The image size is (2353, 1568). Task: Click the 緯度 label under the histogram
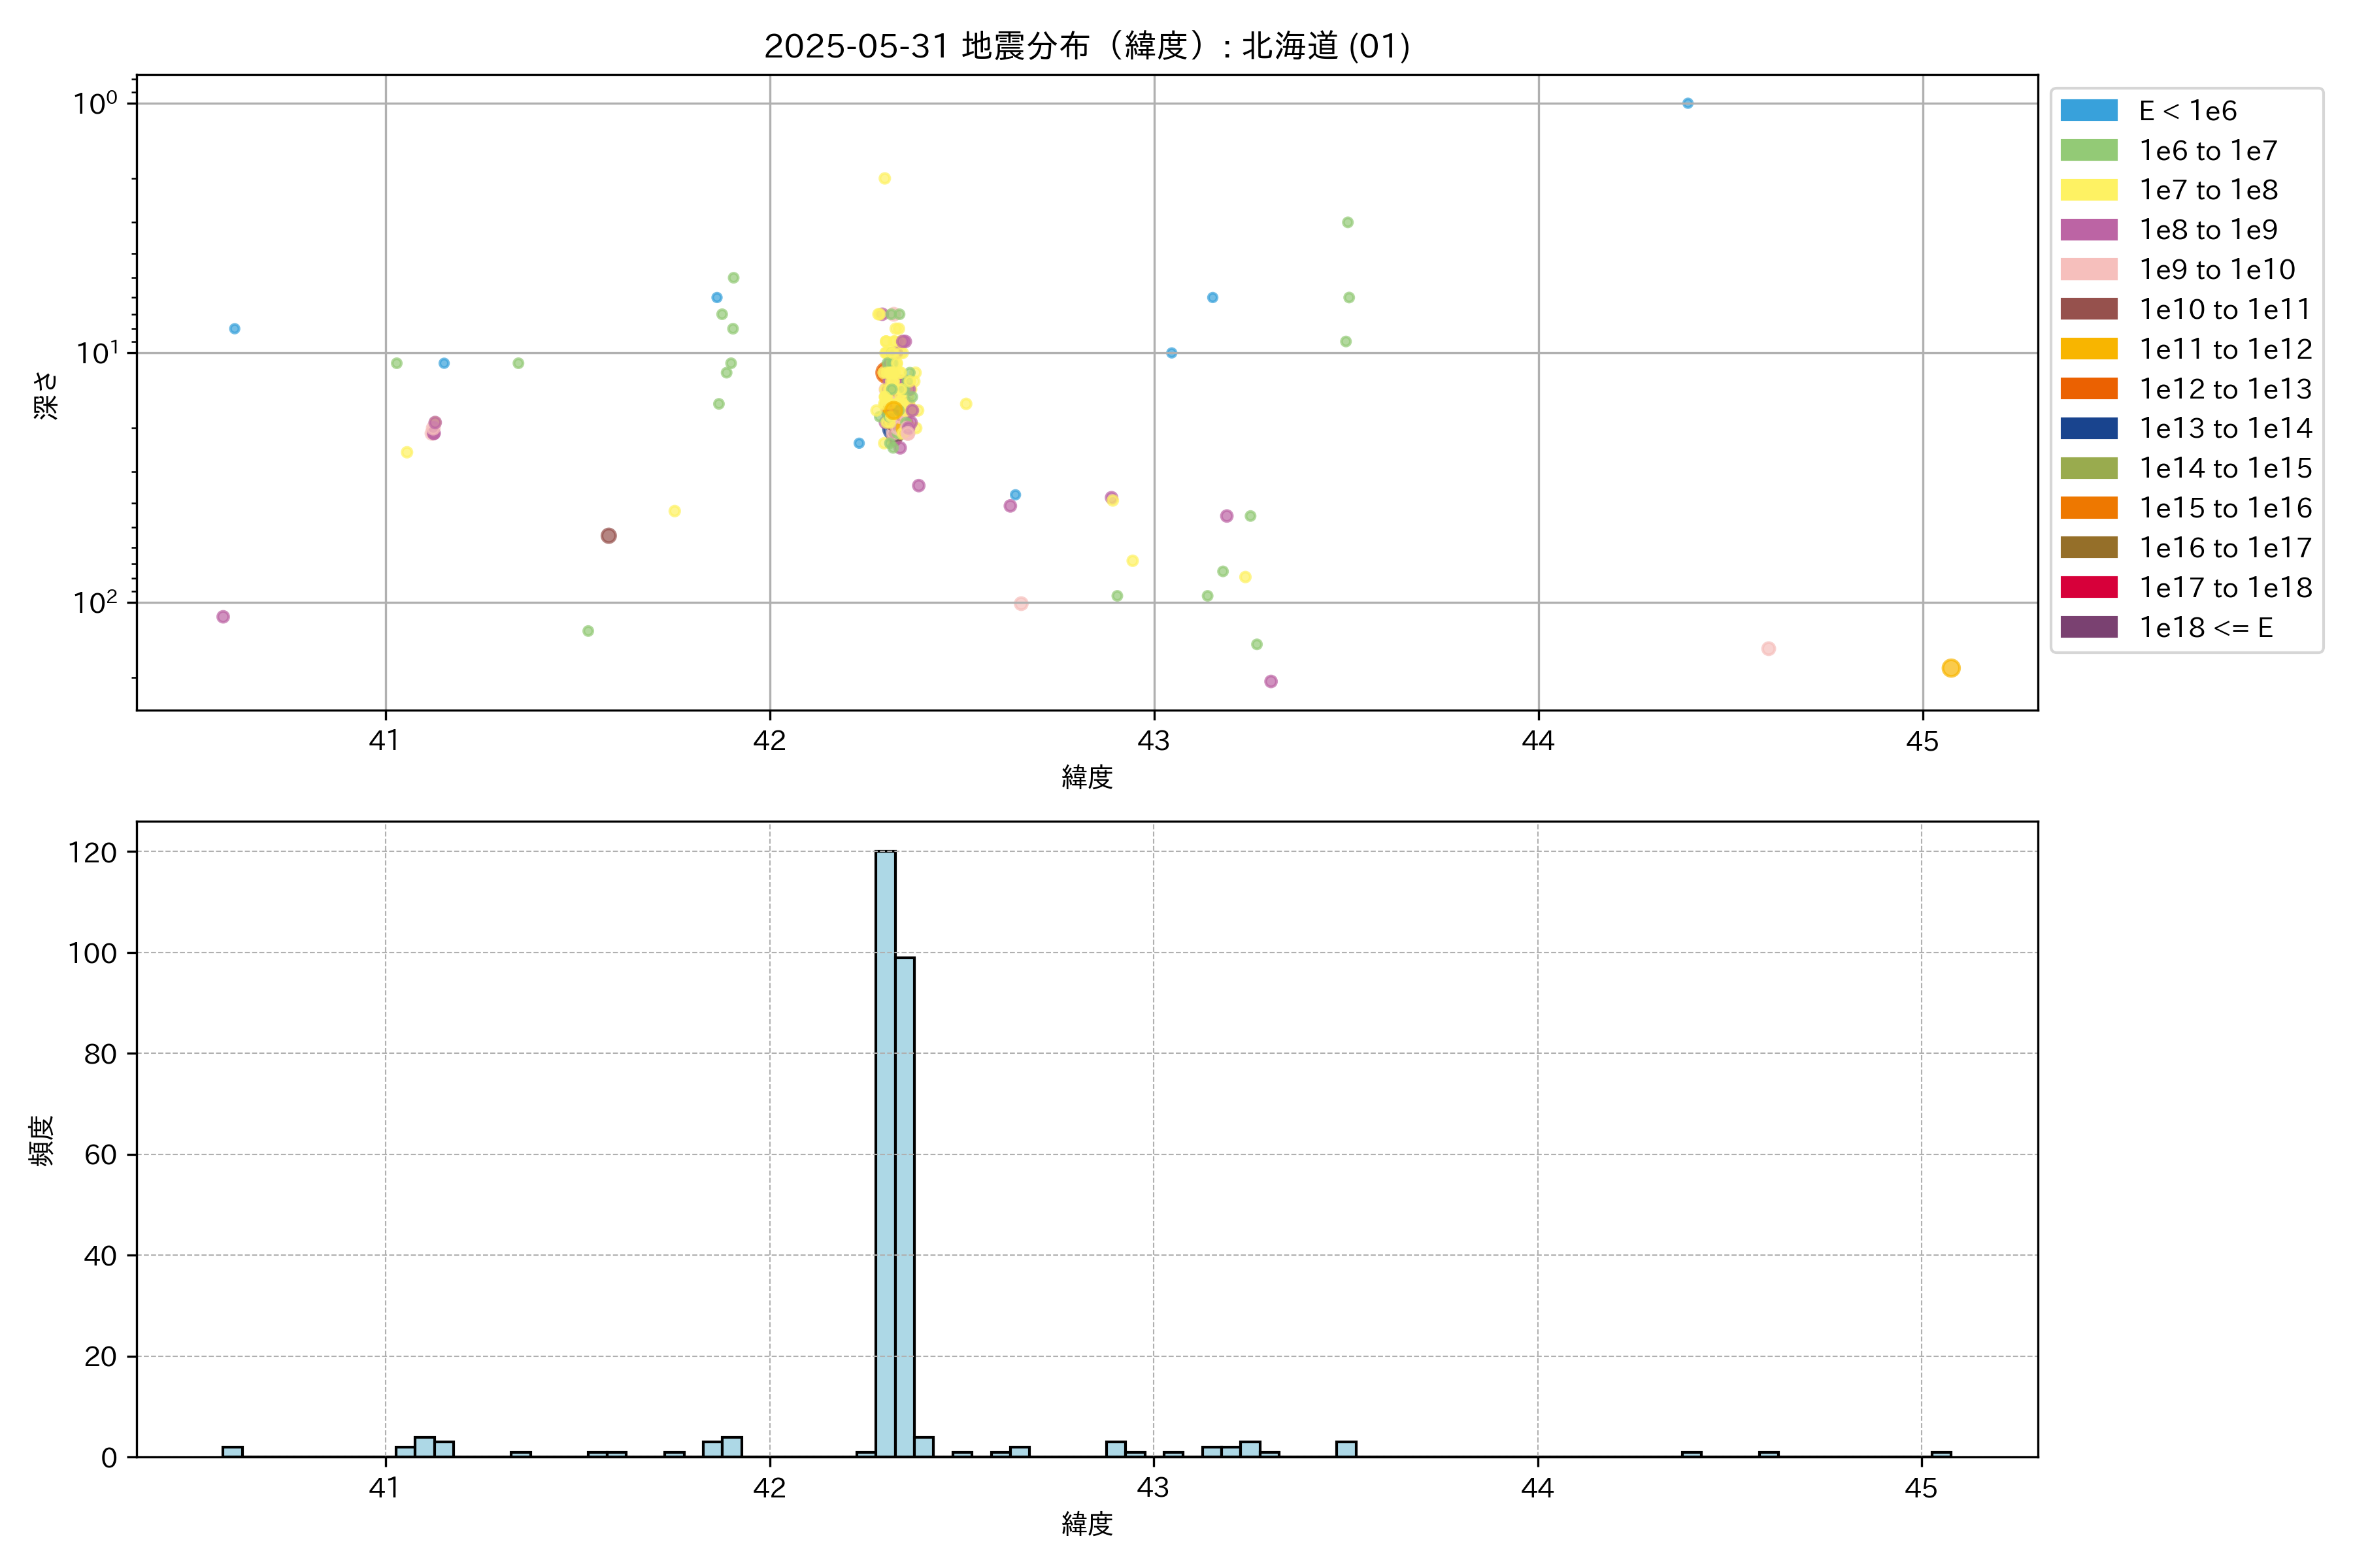[x=1086, y=1524]
